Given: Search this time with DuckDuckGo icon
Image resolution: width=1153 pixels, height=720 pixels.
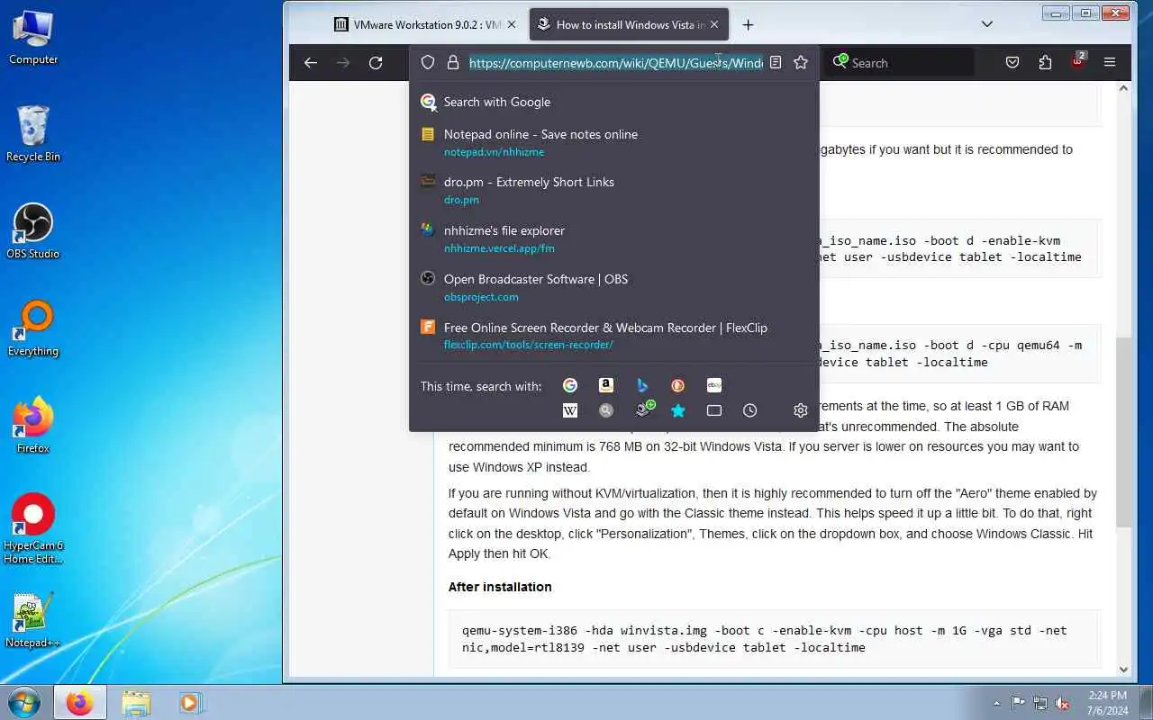Looking at the screenshot, I should coord(678,385).
